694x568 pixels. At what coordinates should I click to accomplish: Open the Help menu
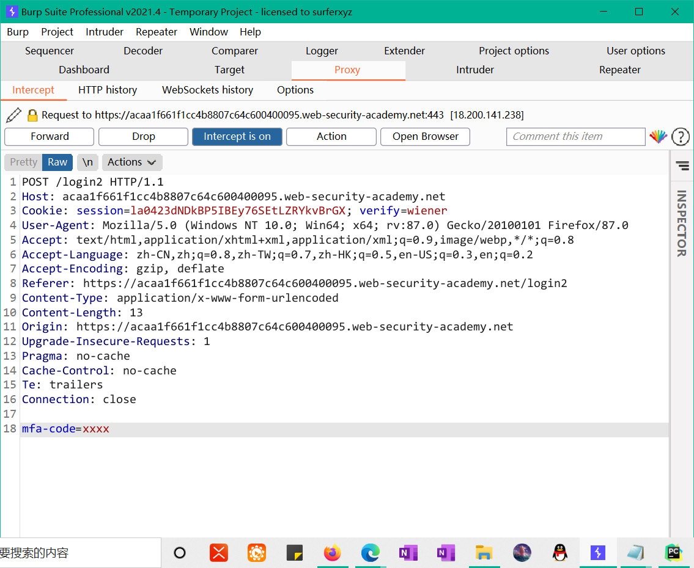click(250, 32)
